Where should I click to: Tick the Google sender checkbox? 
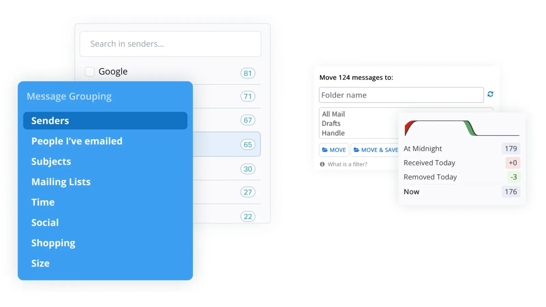(90, 72)
